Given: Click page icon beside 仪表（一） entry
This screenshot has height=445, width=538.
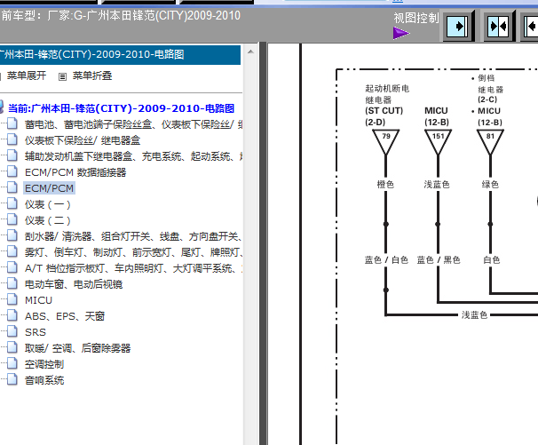Looking at the screenshot, I should click(x=12, y=204).
